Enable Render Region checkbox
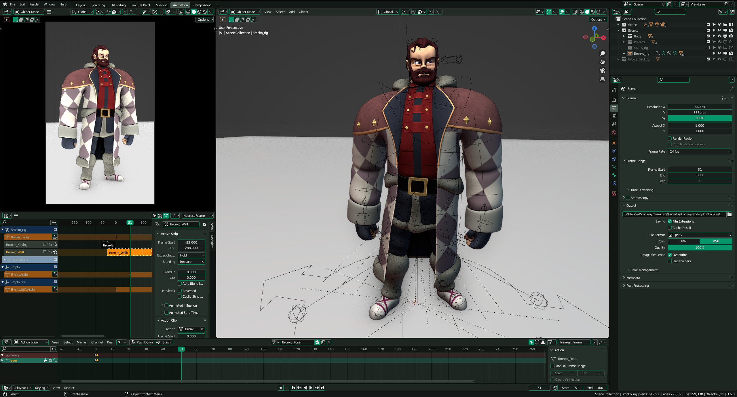The width and height of the screenshot is (737, 397). [670, 138]
